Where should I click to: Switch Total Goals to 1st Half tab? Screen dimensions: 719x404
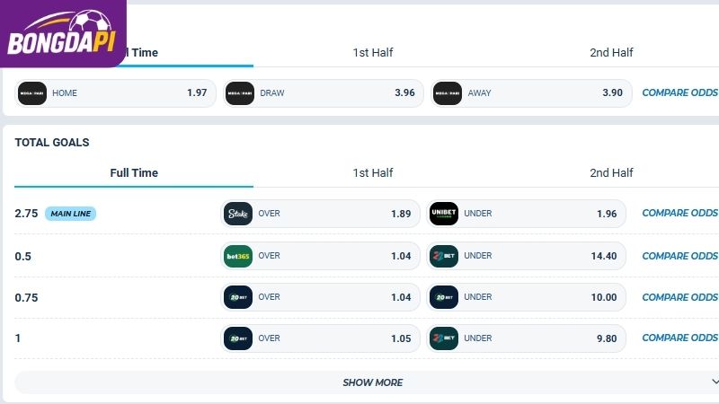(x=372, y=173)
